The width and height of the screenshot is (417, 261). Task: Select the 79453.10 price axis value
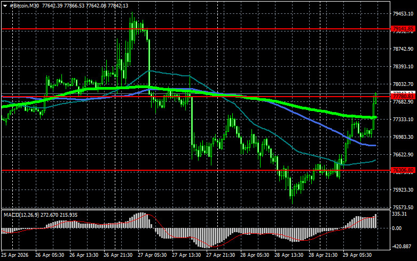403,13
